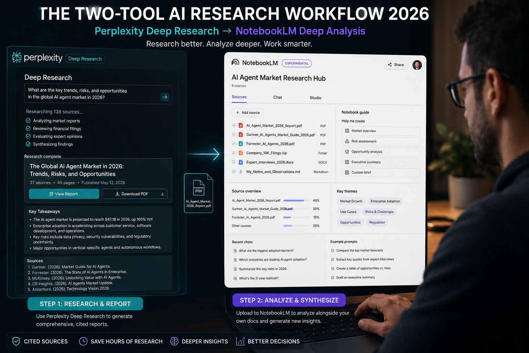This screenshot has width=529, height=353.
Task: Click chat icon beside 'What's the 3-year outlook?'
Action: coord(235,278)
